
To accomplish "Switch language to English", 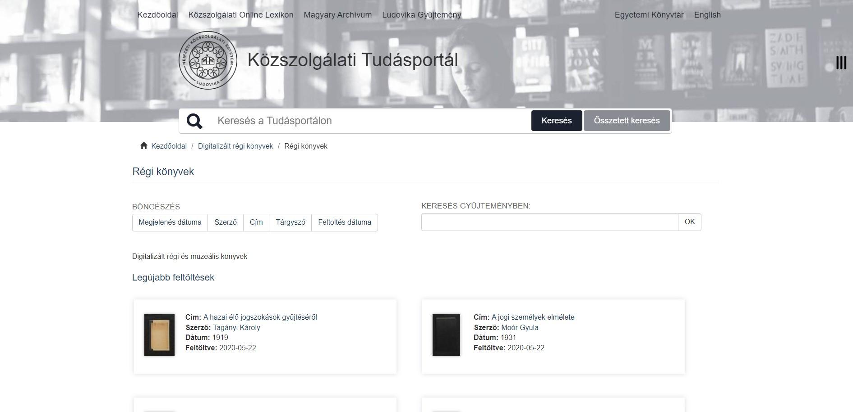I will coord(707,15).
